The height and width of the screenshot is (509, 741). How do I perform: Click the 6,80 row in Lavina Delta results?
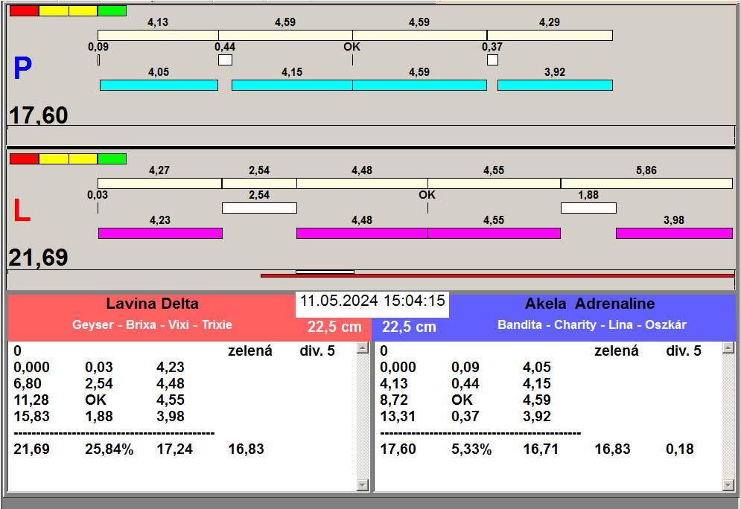[x=99, y=383]
